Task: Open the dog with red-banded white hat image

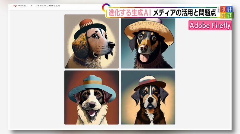Action: point(148,98)
